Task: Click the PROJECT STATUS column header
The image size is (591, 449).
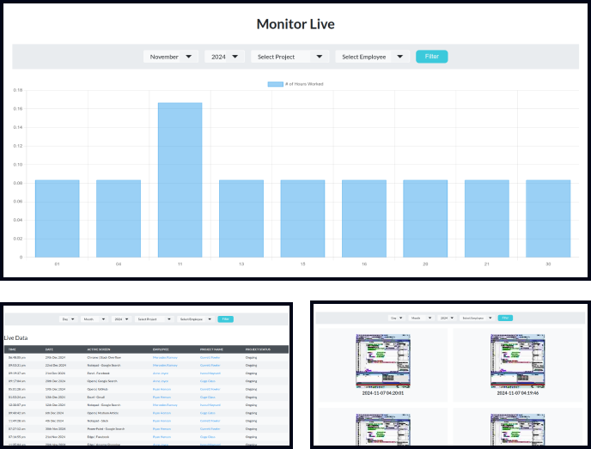Action: click(258, 349)
